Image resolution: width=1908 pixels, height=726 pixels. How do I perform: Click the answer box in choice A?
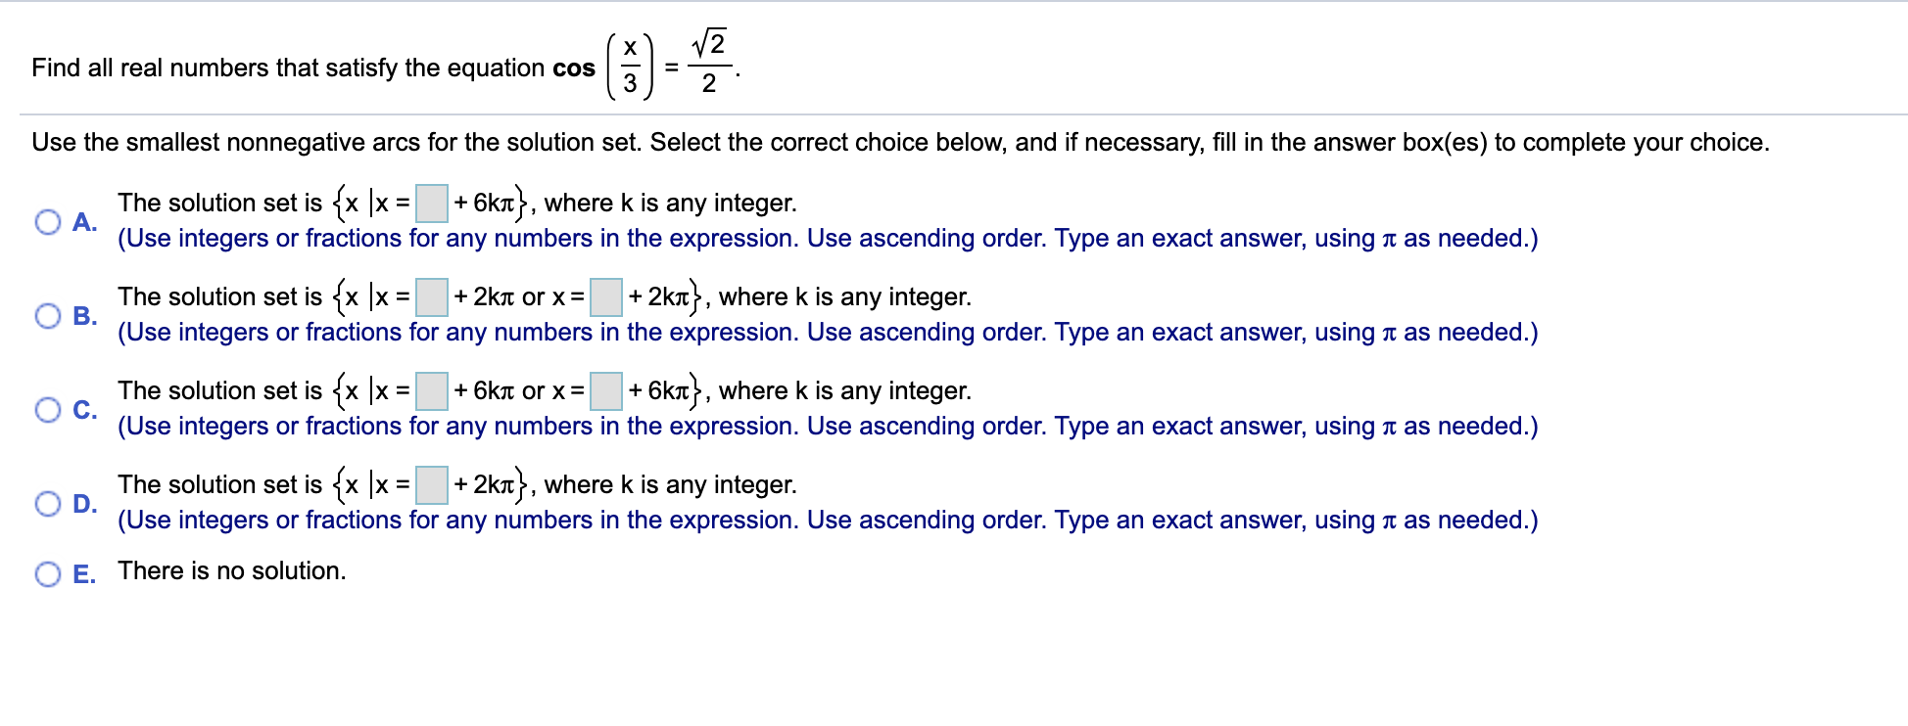pos(431,203)
